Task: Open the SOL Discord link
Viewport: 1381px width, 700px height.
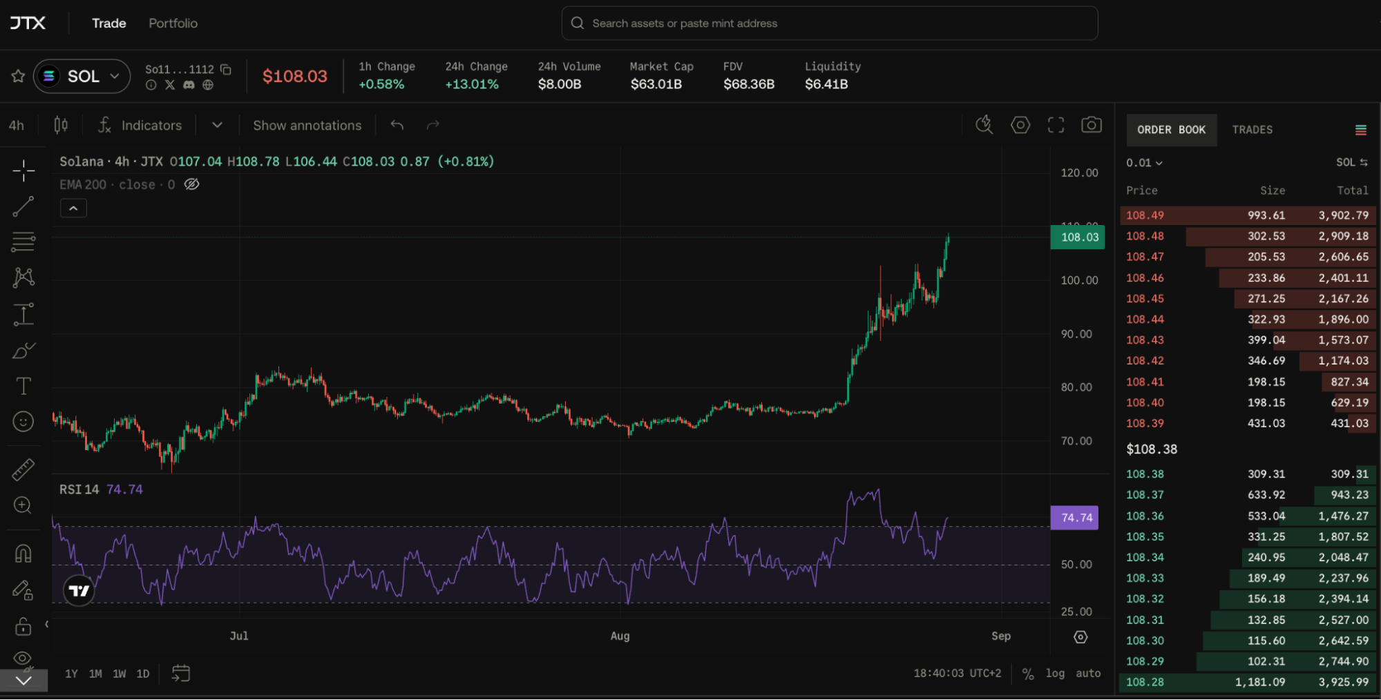Action: point(189,85)
